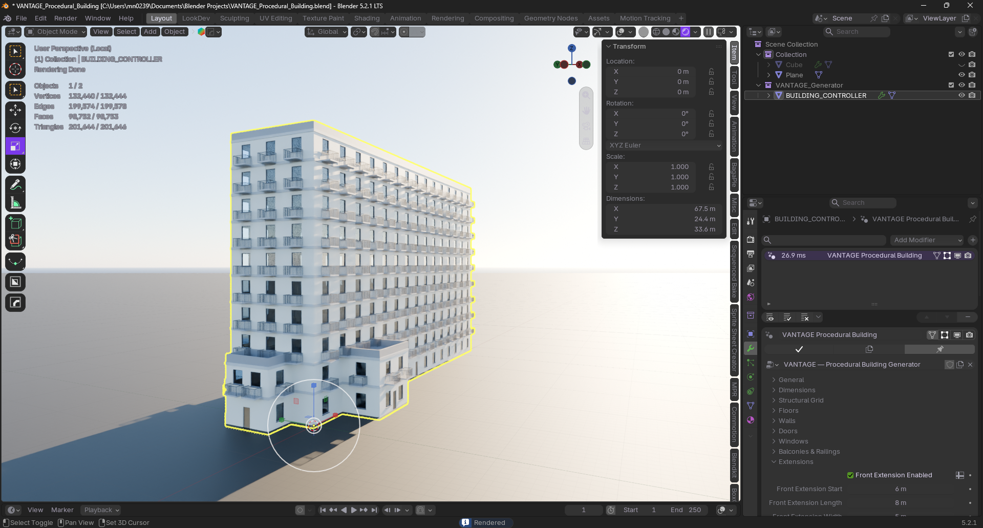The image size is (983, 528).
Task: Exclude VANTAGE_Generator collection from view layer
Action: coord(951,85)
